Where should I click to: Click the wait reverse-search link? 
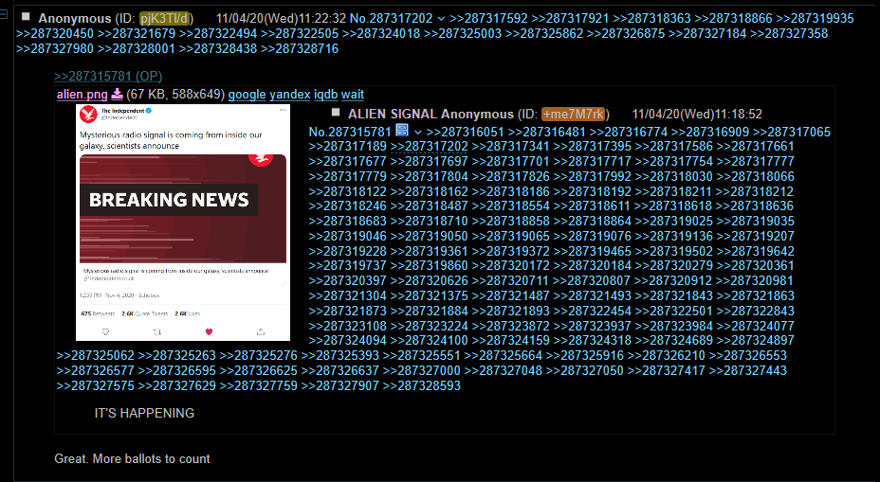coord(353,94)
